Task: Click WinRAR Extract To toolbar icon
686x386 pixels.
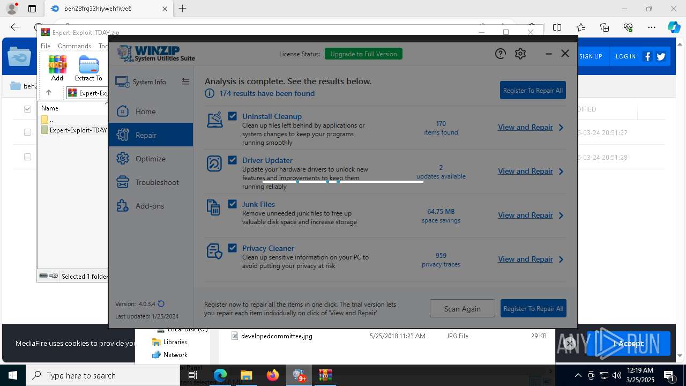Action: click(x=88, y=68)
